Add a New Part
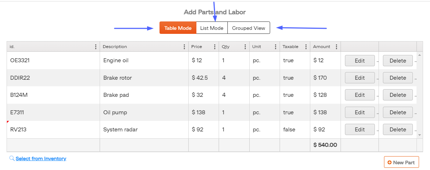This screenshot has height=170, width=430. click(401, 162)
